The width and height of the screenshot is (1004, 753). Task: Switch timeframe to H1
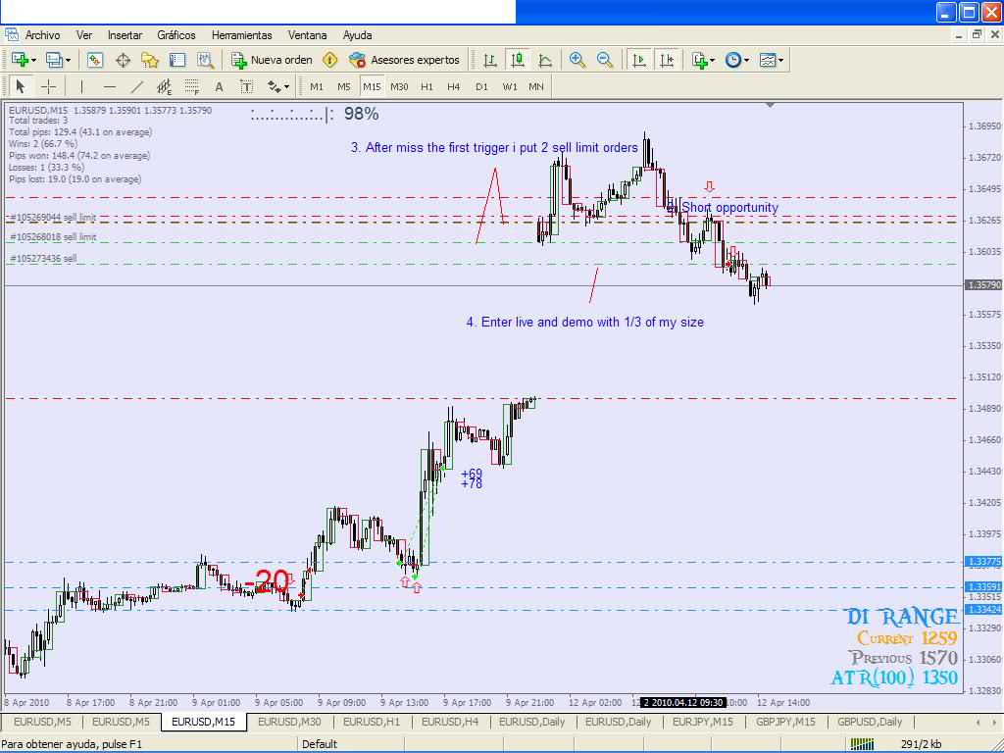(x=427, y=86)
